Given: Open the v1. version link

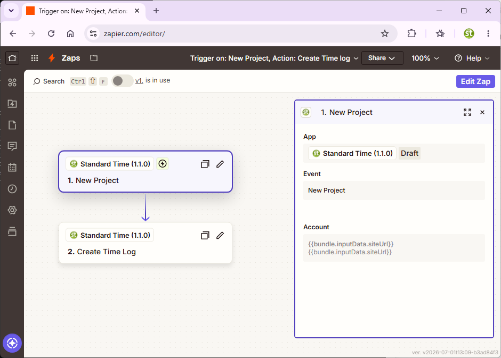Looking at the screenshot, I should [139, 81].
